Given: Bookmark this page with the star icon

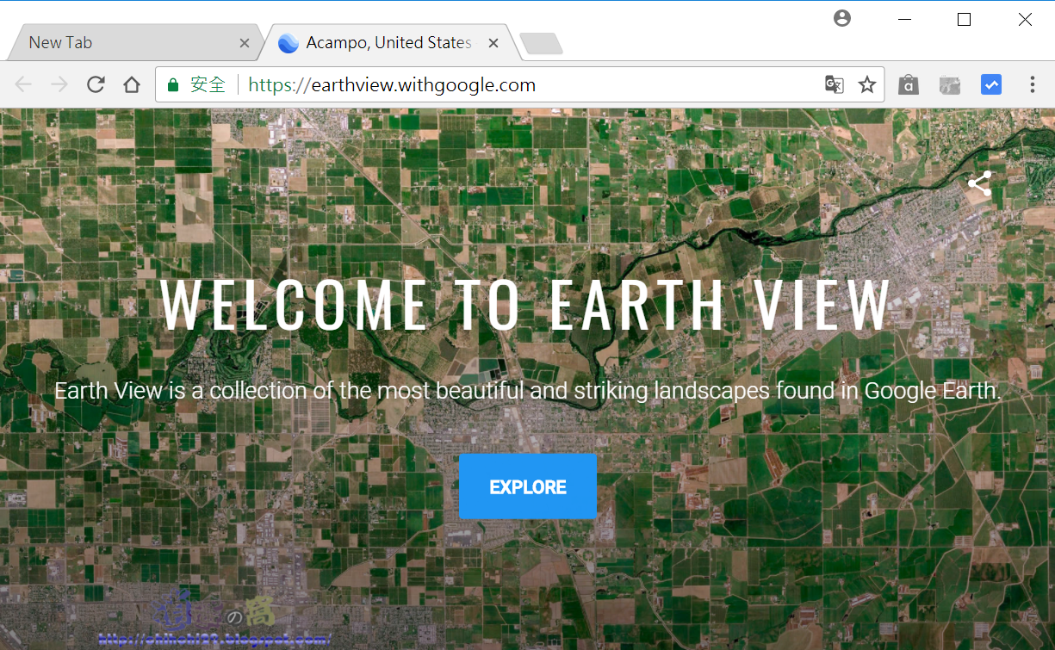Looking at the screenshot, I should click(867, 84).
